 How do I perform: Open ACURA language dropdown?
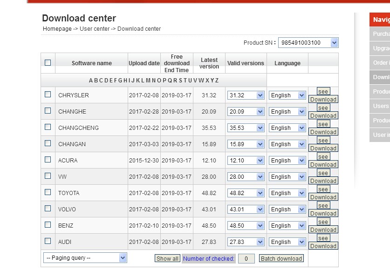pyautogui.click(x=287, y=161)
